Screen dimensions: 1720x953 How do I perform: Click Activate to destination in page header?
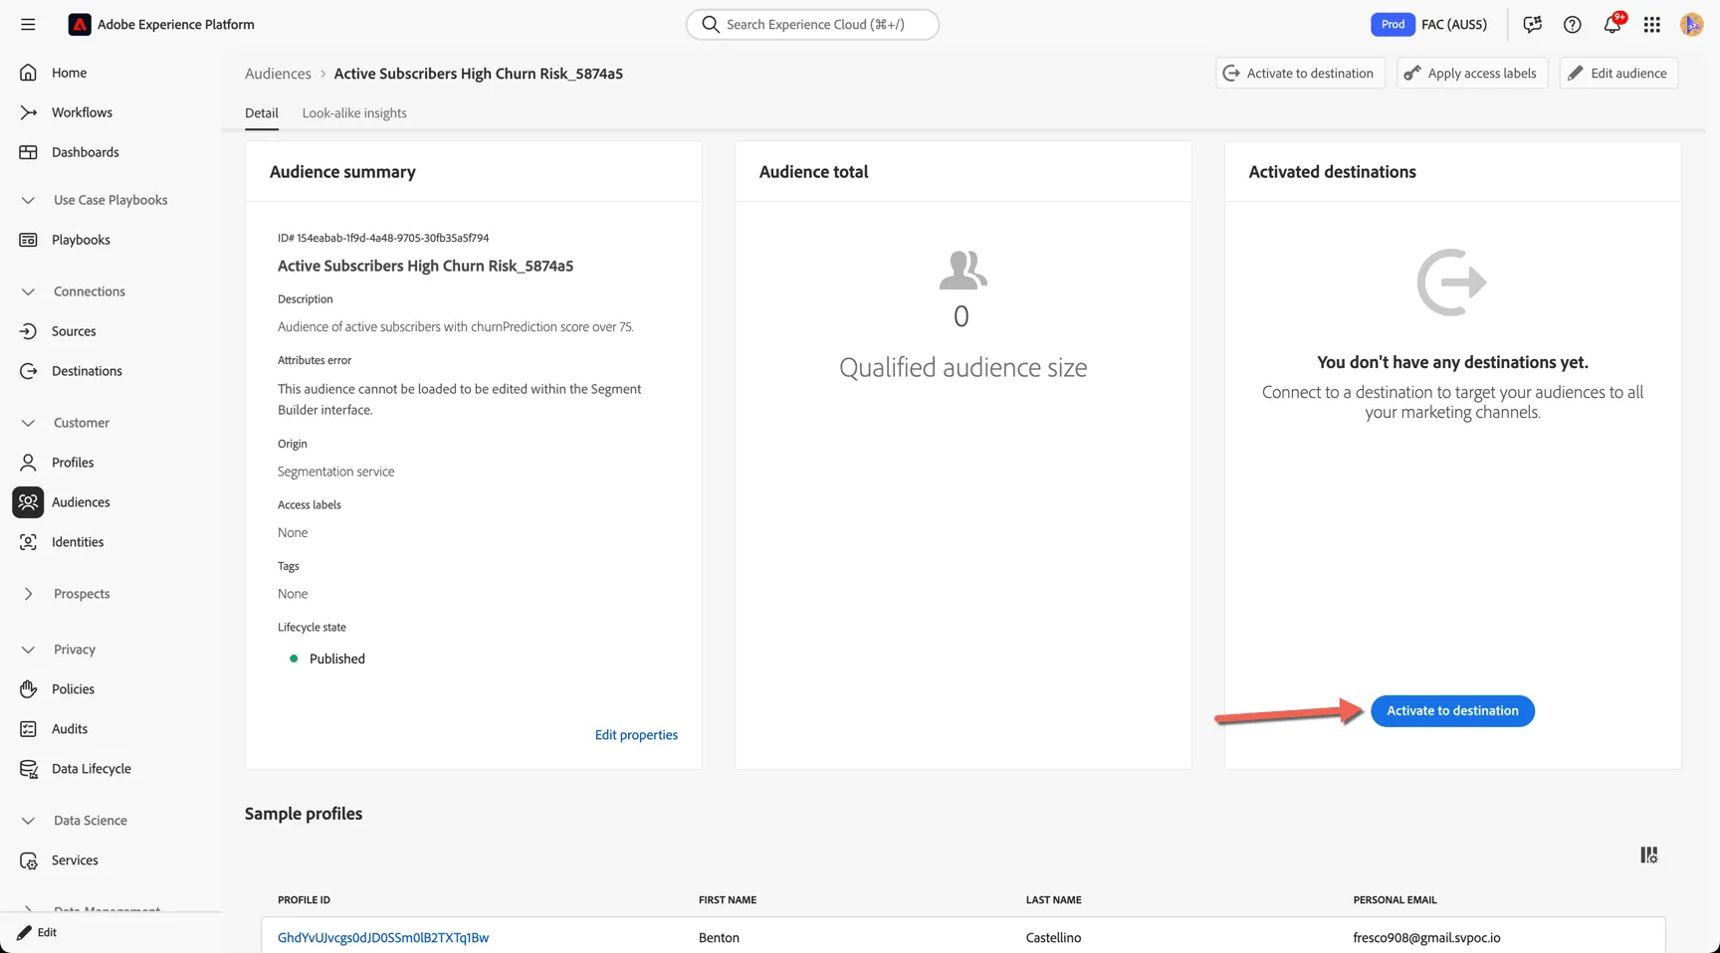(1300, 74)
